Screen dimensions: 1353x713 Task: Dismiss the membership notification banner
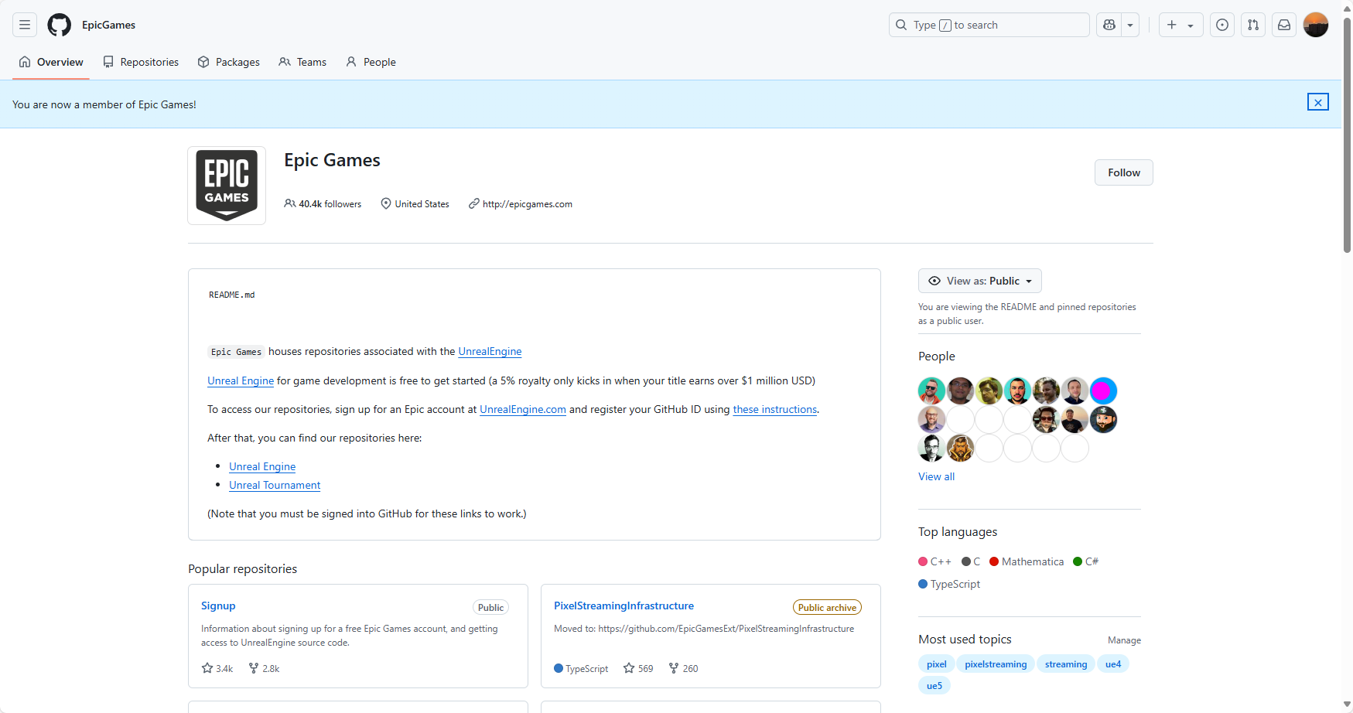[1318, 102]
